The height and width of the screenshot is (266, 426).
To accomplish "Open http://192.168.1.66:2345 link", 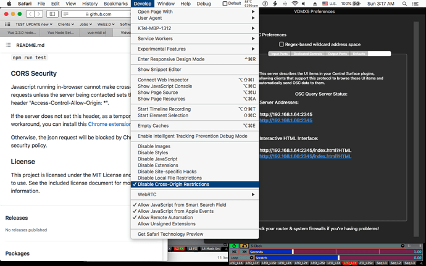I will pyautogui.click(x=286, y=120).
